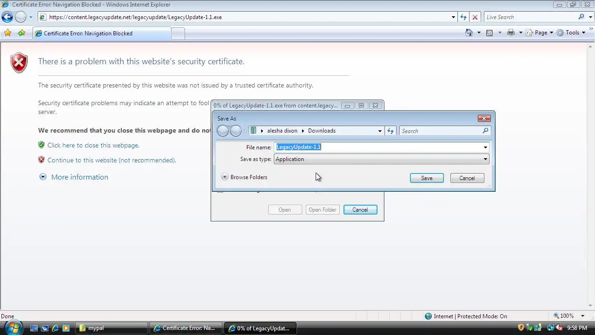Click Cancel in the download progress dialog
Image resolution: width=595 pixels, height=335 pixels.
360,210
